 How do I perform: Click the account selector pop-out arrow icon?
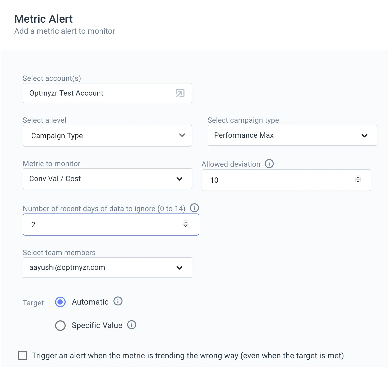click(180, 93)
